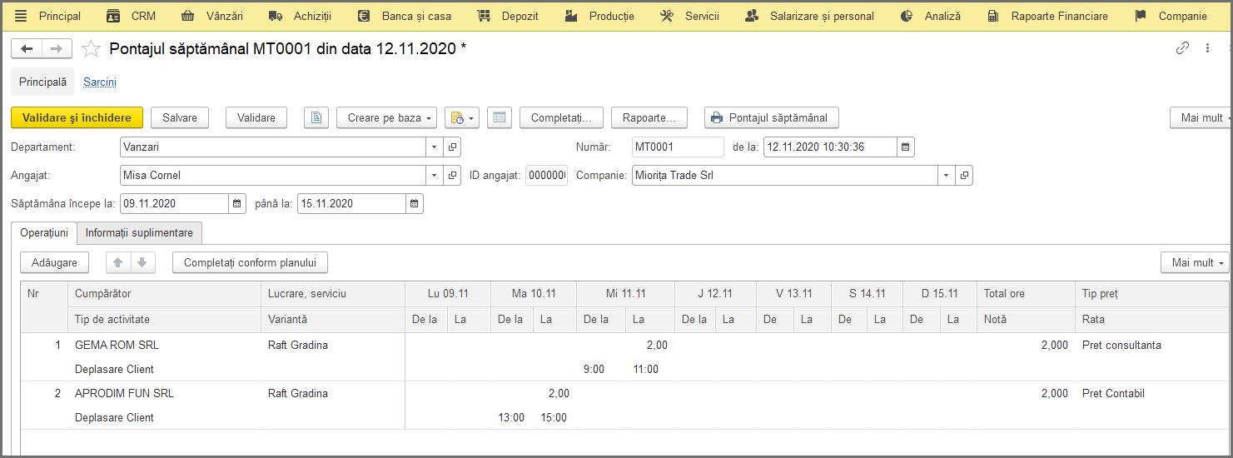
Task: Click the Adăugare button
Action: [54, 262]
